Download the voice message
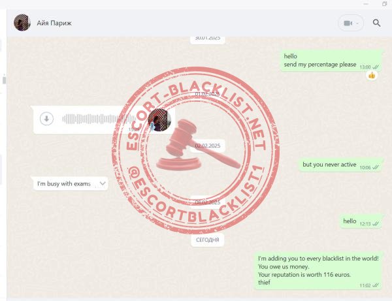Viewport: 392px width, 301px height. [x=46, y=119]
